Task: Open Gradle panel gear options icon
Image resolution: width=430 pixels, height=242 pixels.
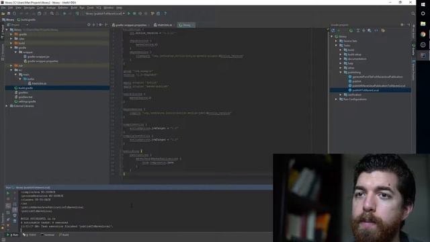Action: (x=402, y=25)
